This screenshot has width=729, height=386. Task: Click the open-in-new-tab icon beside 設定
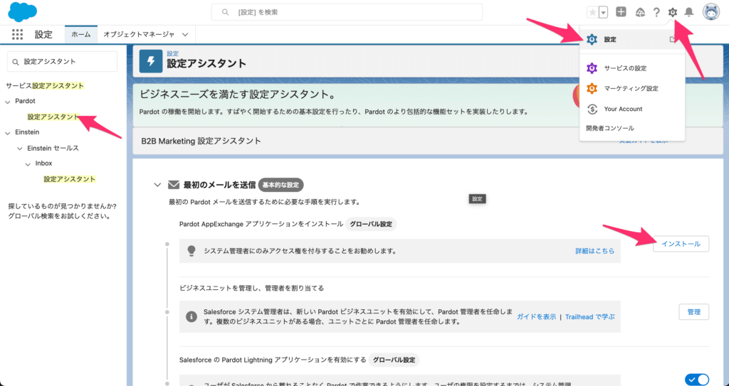[673, 40]
